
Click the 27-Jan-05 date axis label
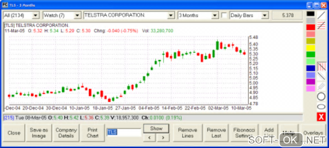[125, 108]
